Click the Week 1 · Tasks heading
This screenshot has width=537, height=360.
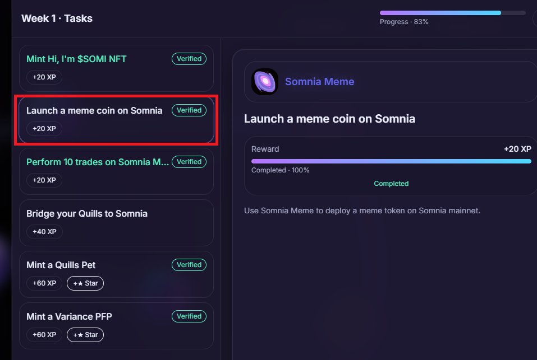[57, 18]
